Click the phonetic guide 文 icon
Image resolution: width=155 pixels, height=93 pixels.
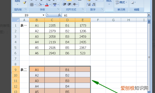coord(55,5)
